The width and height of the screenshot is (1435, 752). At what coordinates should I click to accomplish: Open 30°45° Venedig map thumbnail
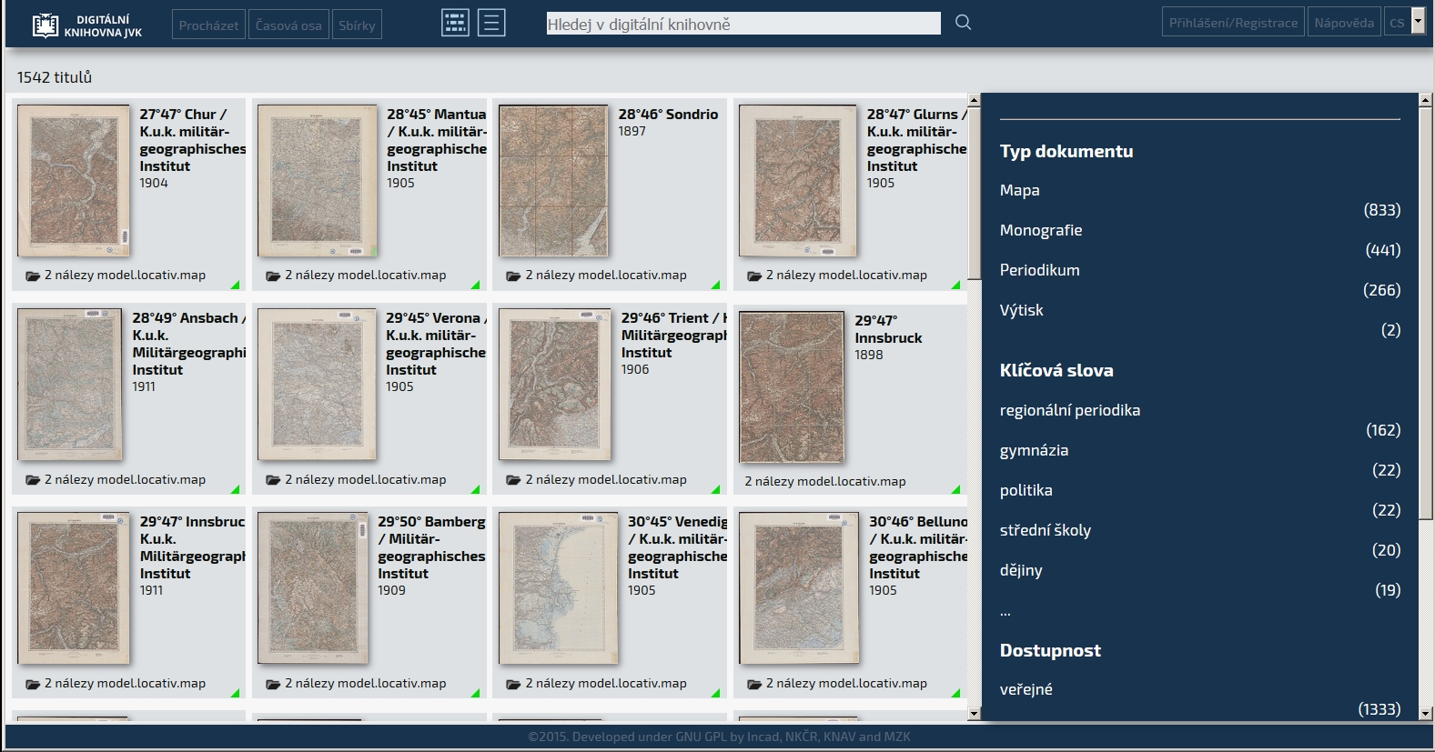click(558, 588)
